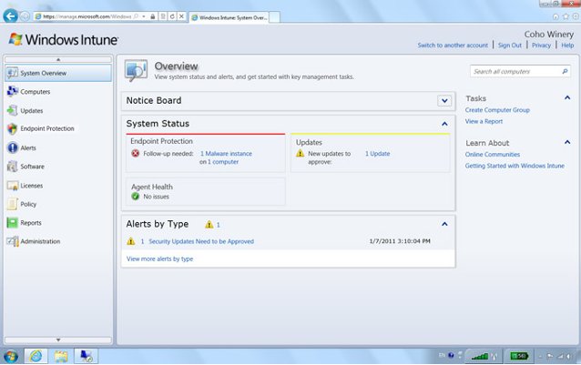This screenshot has width=581, height=365.
Task: Collapse the System Status section
Action: (x=444, y=124)
